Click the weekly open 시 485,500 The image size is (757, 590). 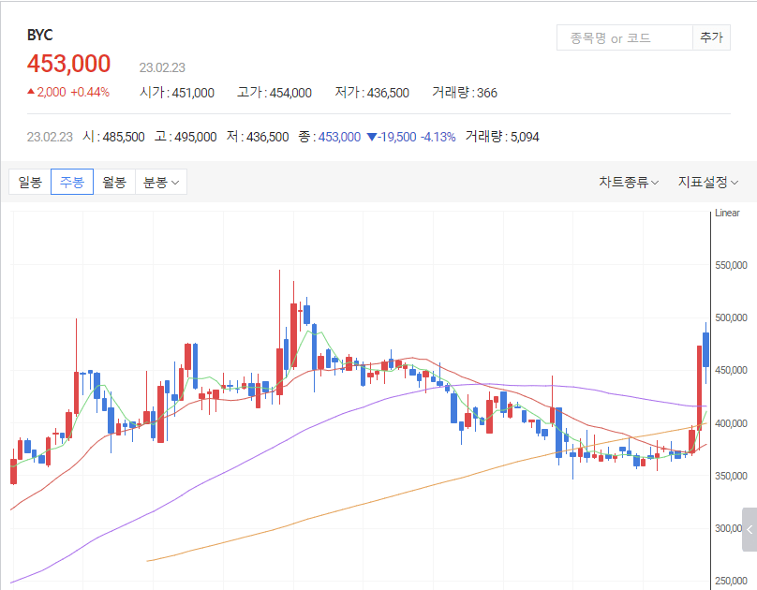(113, 137)
